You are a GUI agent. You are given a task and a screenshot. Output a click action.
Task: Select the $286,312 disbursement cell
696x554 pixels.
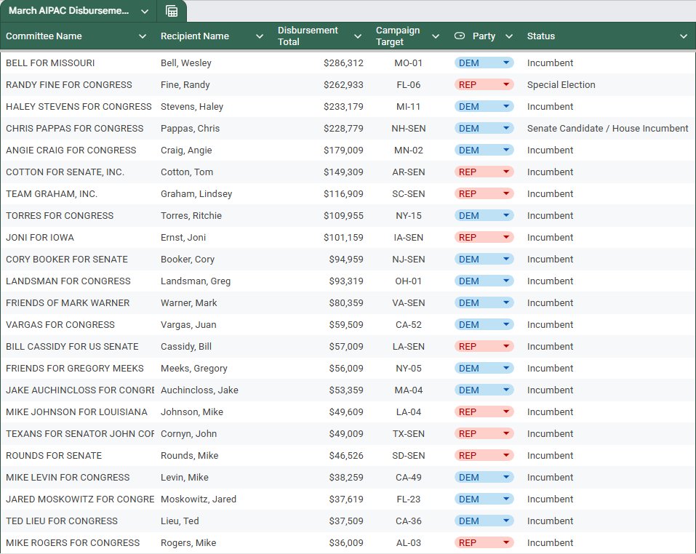tap(321, 63)
